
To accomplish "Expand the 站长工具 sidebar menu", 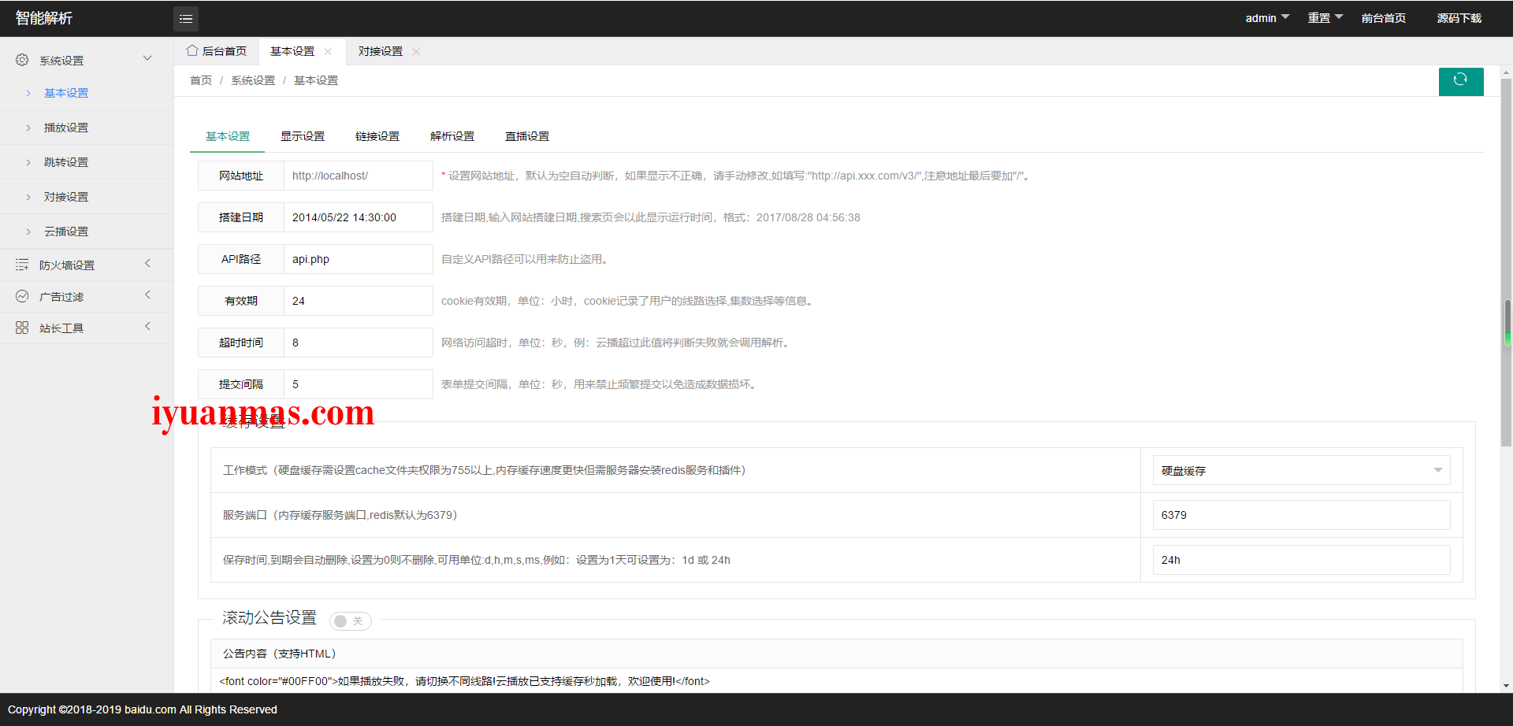I will [x=147, y=327].
